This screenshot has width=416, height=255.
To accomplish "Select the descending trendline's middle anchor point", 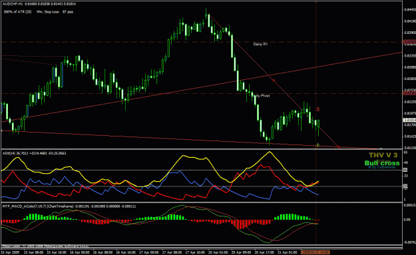I will click(274, 81).
